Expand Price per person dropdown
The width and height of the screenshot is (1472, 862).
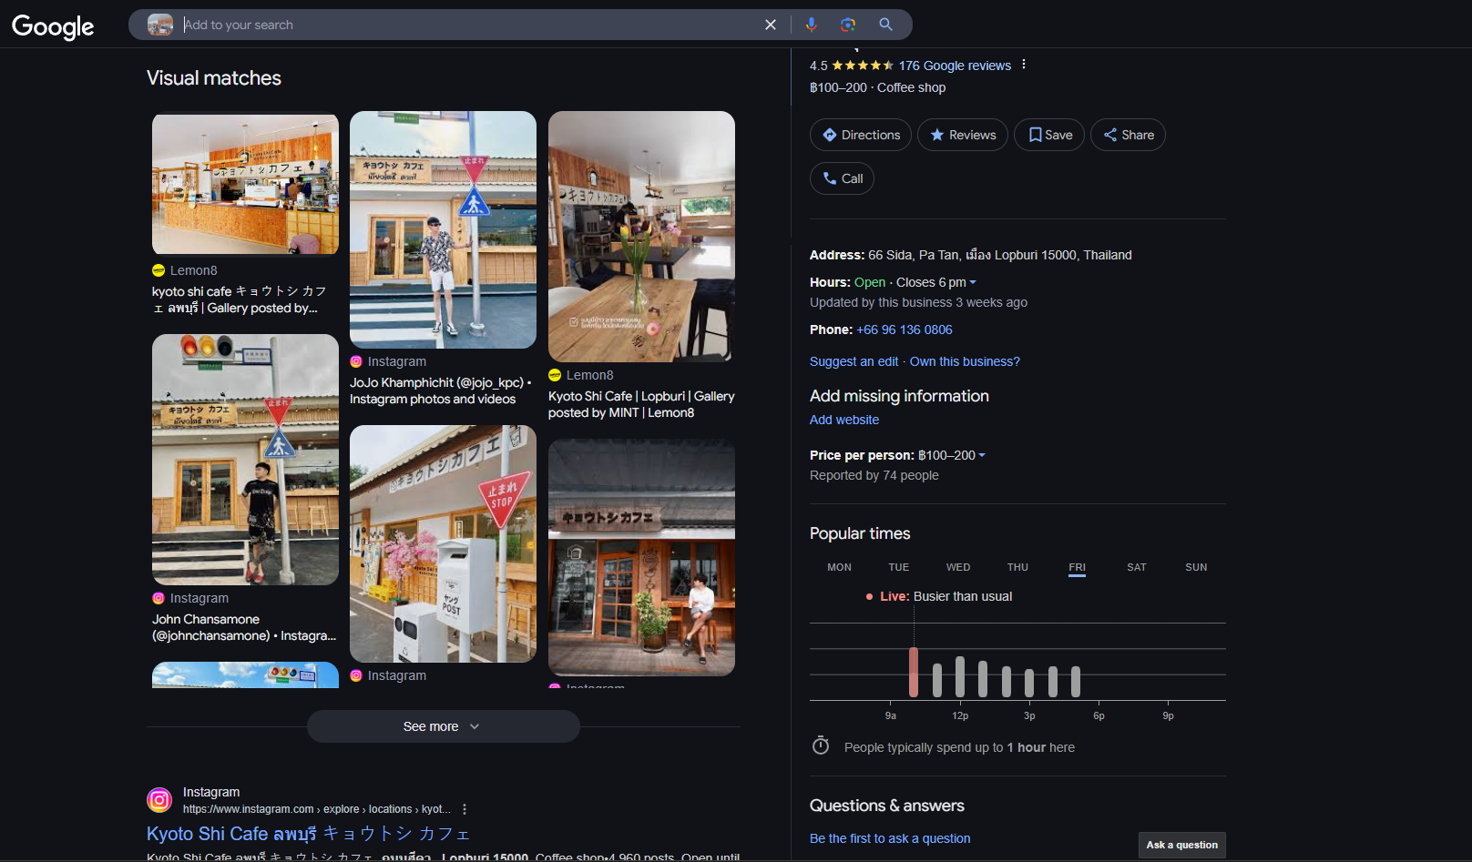(x=982, y=455)
